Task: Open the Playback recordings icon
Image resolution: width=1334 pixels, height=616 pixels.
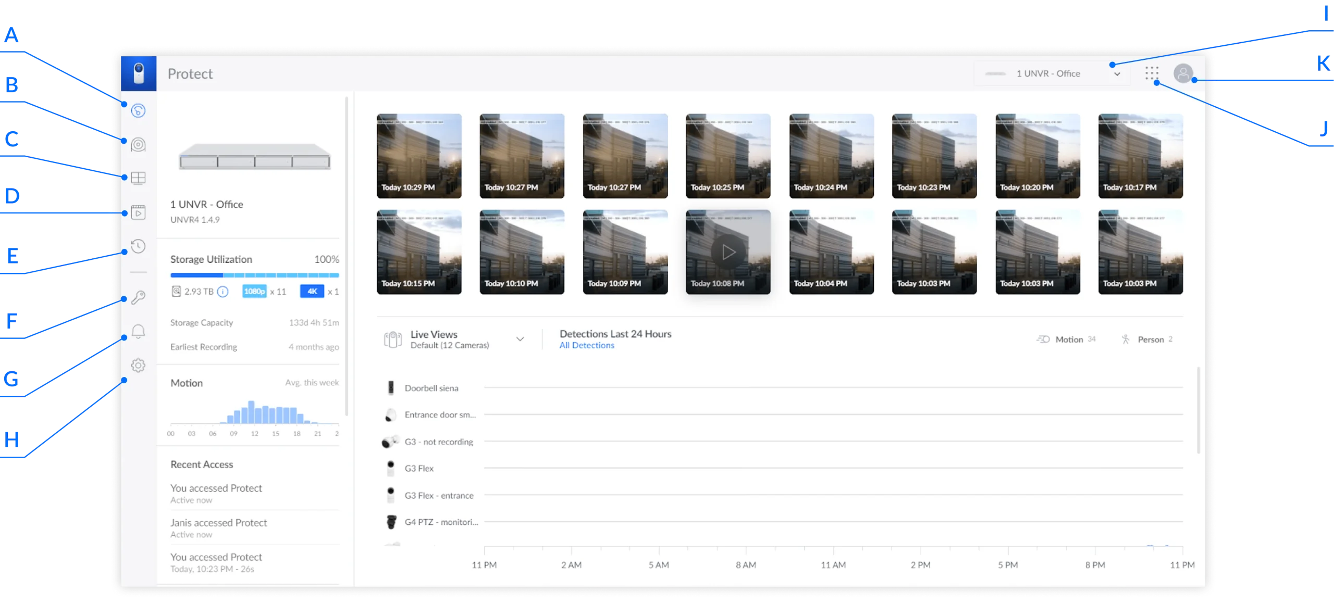Action: coord(138,212)
